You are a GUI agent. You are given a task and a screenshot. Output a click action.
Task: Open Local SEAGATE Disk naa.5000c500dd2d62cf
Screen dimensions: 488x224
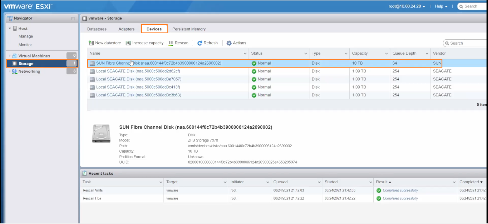click(138, 71)
